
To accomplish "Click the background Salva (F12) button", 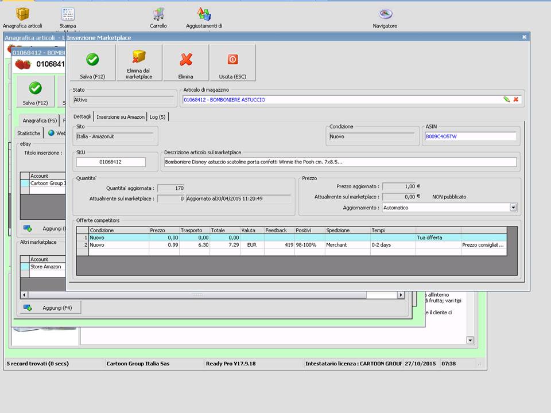I will [35, 93].
